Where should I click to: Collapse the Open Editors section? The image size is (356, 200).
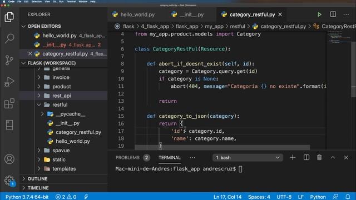[23, 26]
